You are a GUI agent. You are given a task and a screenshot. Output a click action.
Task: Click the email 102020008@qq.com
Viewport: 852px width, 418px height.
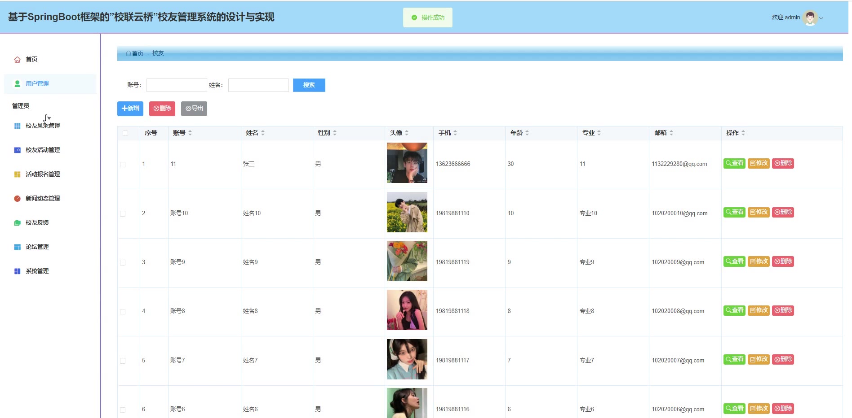pyautogui.click(x=678, y=311)
